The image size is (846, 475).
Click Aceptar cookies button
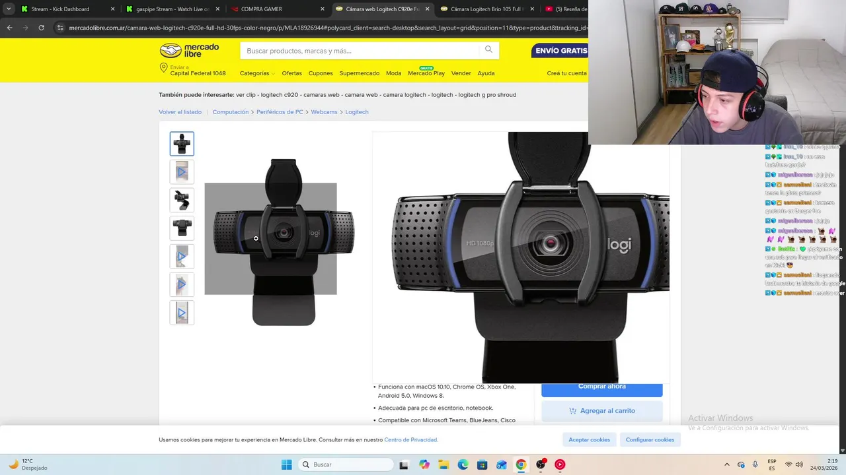(x=589, y=439)
